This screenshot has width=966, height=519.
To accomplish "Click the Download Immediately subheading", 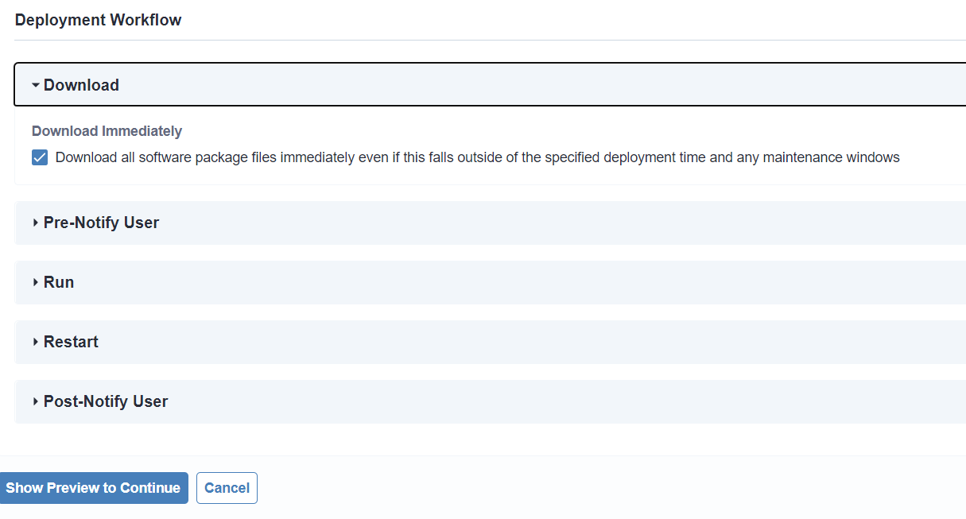I will (x=107, y=131).
